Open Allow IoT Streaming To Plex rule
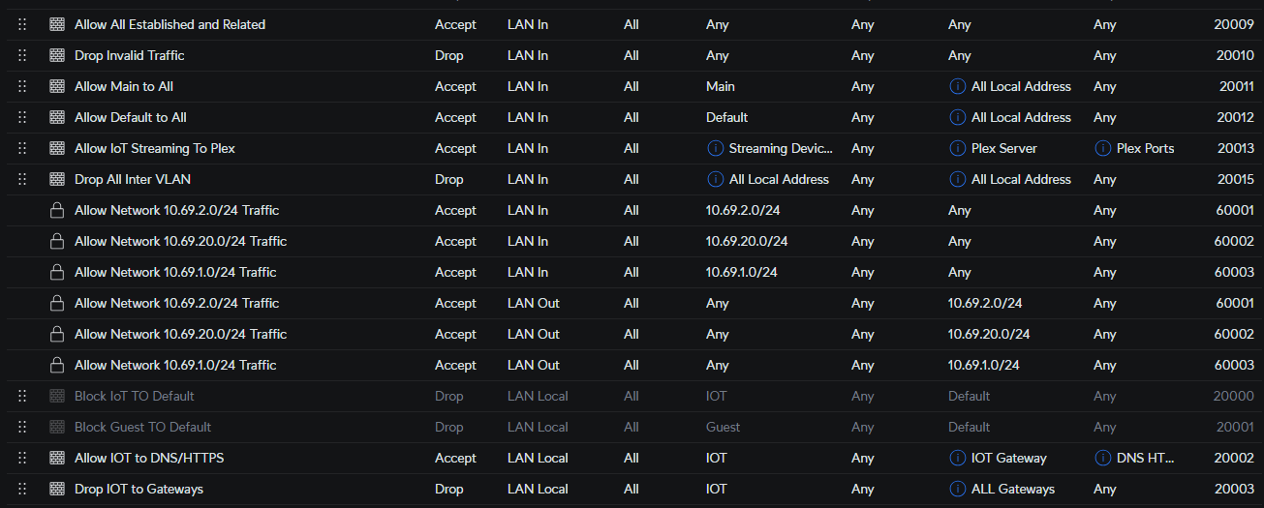Viewport: 1264px width, 508px height. tap(155, 148)
